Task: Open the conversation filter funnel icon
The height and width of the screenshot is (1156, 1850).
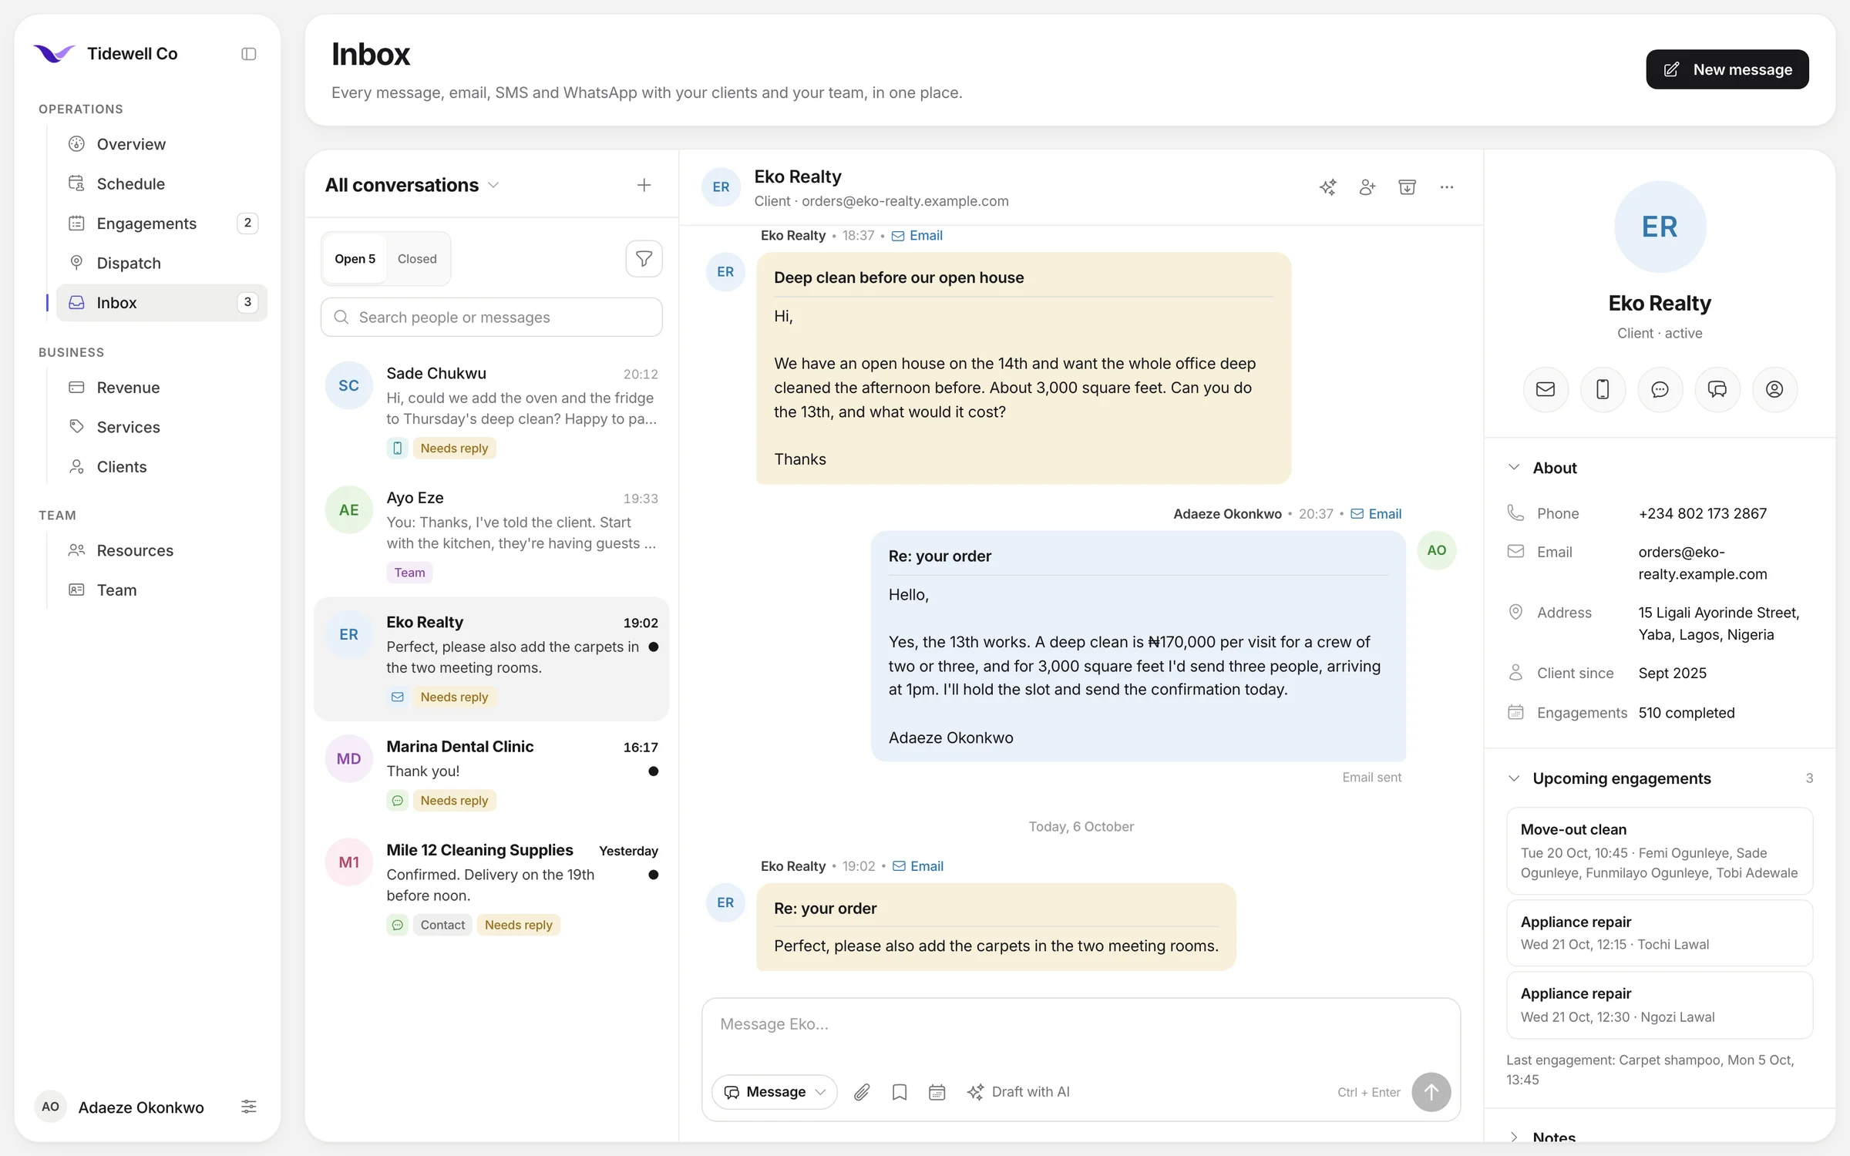Action: point(644,259)
